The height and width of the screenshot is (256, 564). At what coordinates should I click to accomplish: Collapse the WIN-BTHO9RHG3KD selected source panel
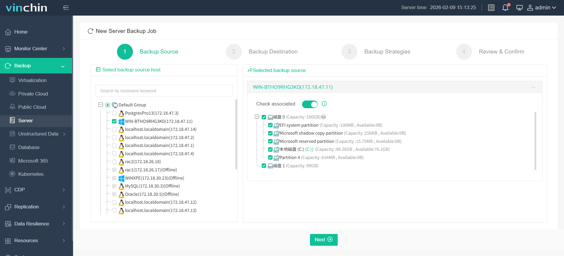tap(533, 87)
